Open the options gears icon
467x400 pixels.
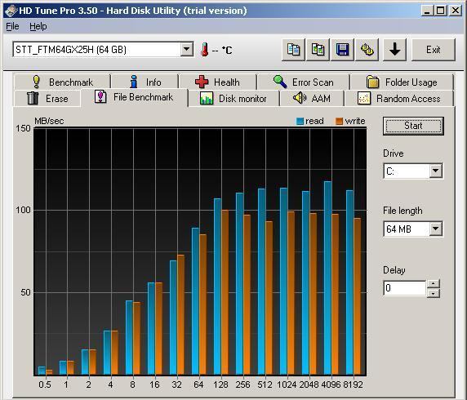[367, 50]
